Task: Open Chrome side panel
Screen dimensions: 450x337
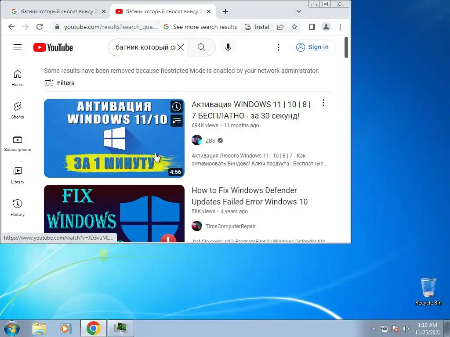Action: coord(312,27)
